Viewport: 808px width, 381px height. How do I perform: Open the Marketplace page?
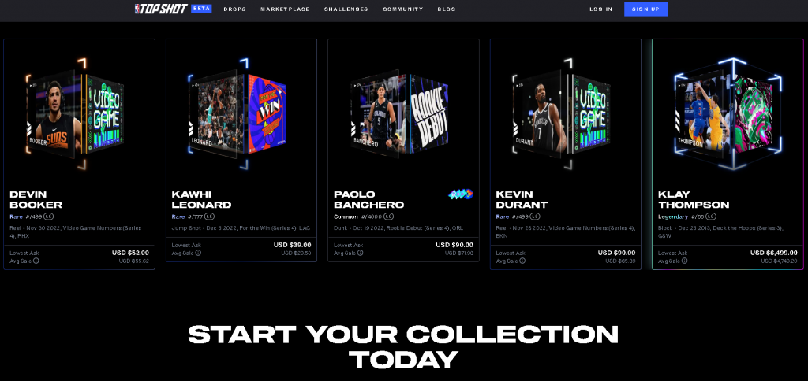tap(285, 9)
